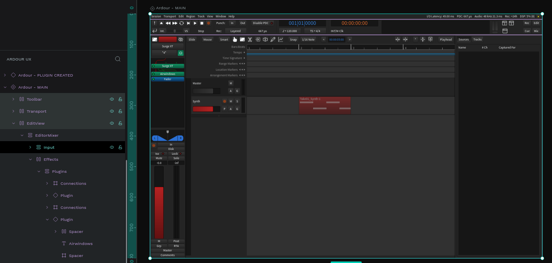The height and width of the screenshot is (263, 552).
Task: Toggle visibility of the Input layer
Action: 112,147
